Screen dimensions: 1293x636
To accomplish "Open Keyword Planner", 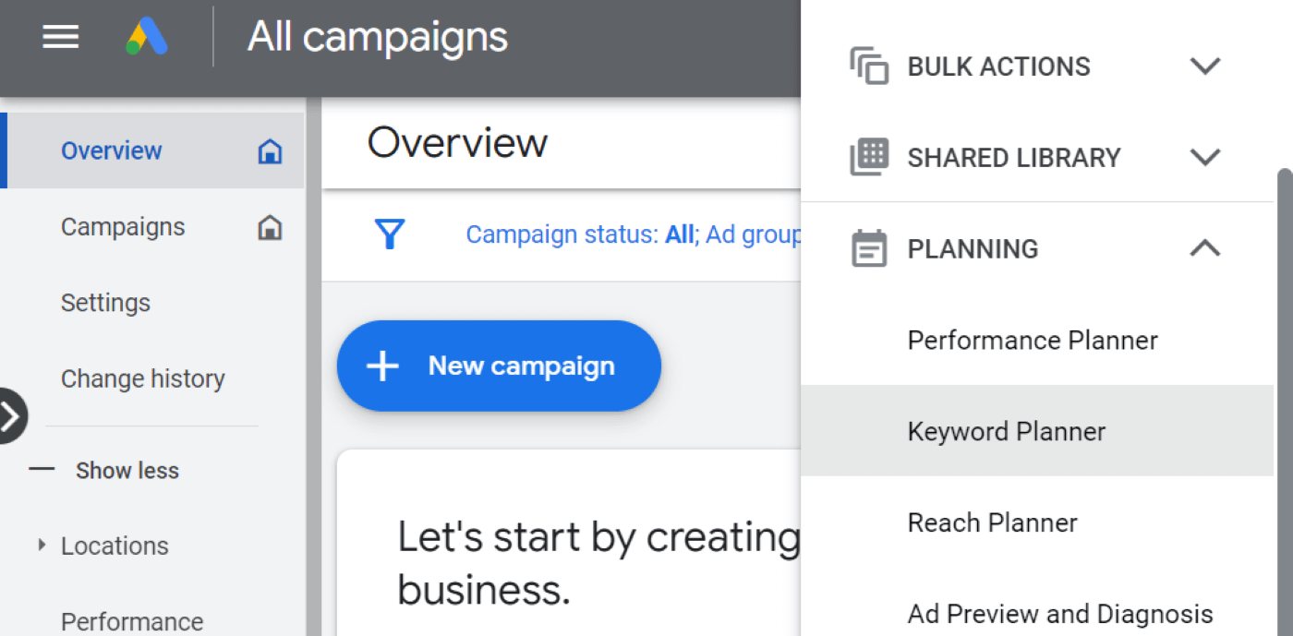I will coord(1006,430).
